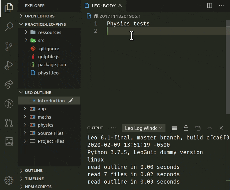The image size is (230, 190).
Task: Collapse the LEO OUTLINE section
Action: coord(21,93)
